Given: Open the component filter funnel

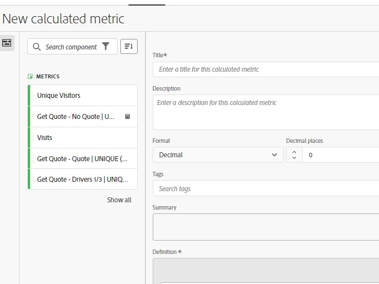Looking at the screenshot, I should coord(106,47).
